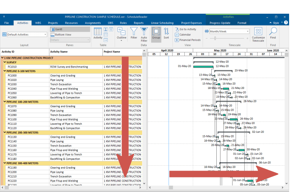This screenshot has height=192, width=299.
Task: Open the Progress Update tab
Action: tap(220, 23)
